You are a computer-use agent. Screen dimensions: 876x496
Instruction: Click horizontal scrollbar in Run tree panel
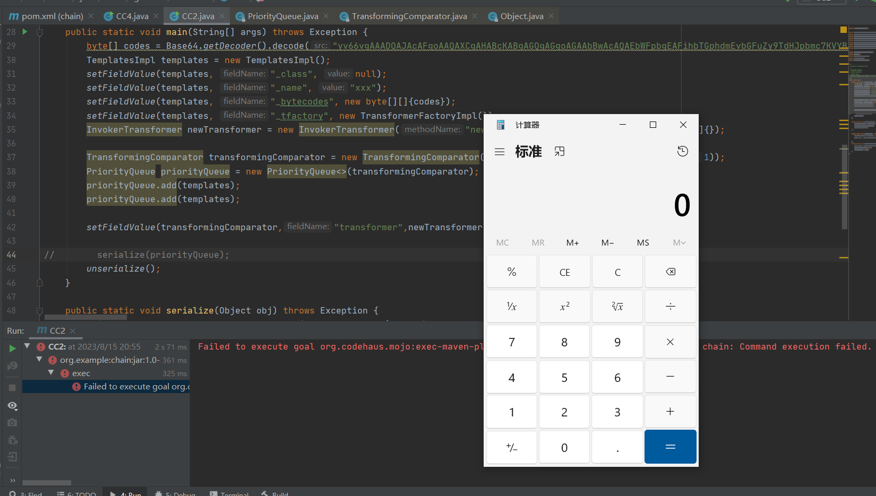click(47, 483)
